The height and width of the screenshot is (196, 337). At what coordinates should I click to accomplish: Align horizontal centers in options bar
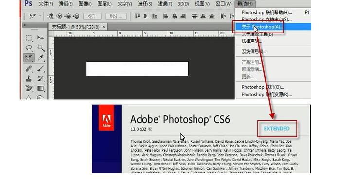(175, 16)
